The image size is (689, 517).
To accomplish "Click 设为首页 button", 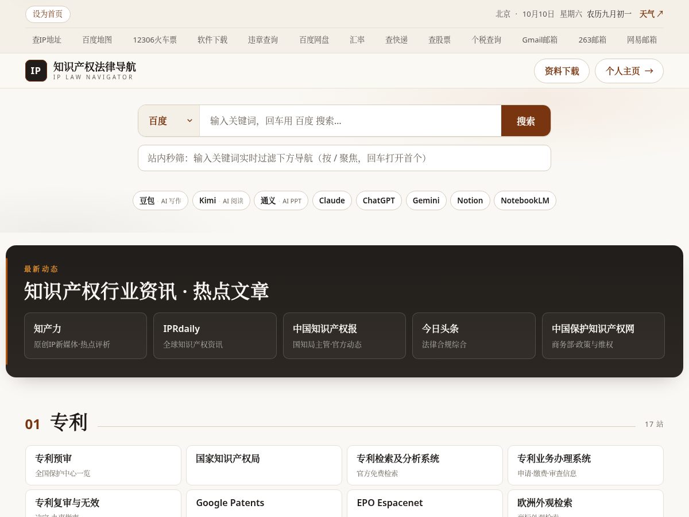I will coord(48,14).
